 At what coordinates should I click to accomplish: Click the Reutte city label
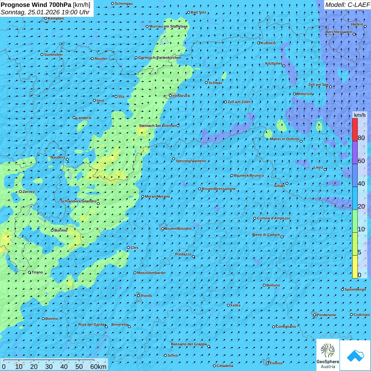point(100,59)
